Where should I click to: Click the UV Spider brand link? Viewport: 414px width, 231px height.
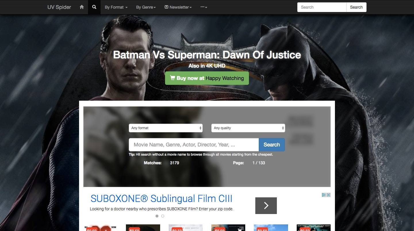tap(59, 7)
